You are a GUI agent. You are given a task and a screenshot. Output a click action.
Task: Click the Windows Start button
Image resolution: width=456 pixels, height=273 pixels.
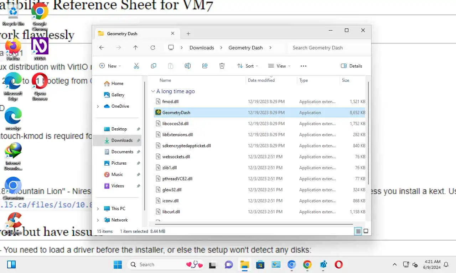pyautogui.click(x=118, y=264)
